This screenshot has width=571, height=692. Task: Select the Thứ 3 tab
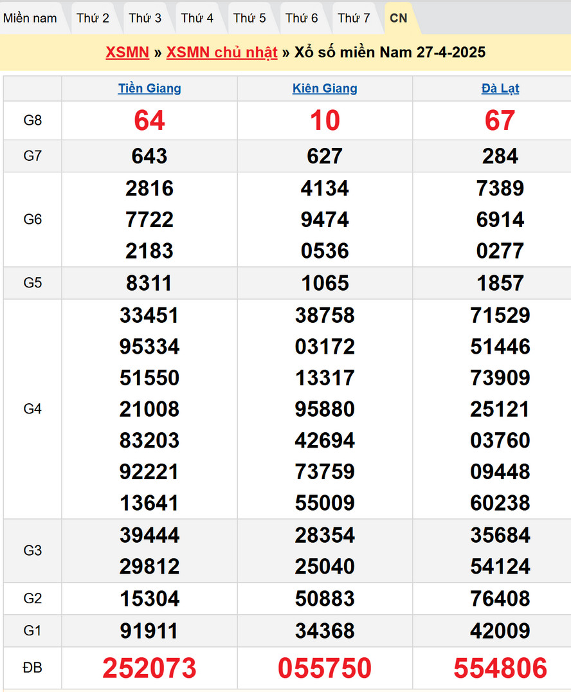(x=145, y=18)
